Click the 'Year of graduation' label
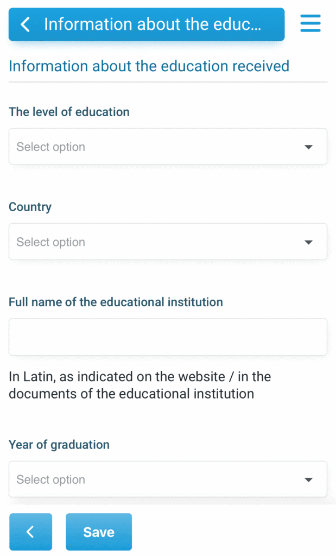Screen dimensions: 336x556 click(x=59, y=445)
